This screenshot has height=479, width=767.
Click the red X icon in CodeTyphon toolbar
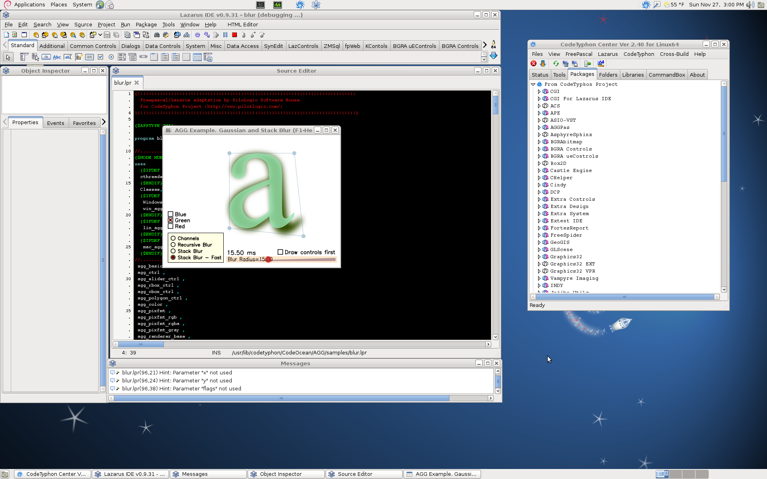click(533, 63)
